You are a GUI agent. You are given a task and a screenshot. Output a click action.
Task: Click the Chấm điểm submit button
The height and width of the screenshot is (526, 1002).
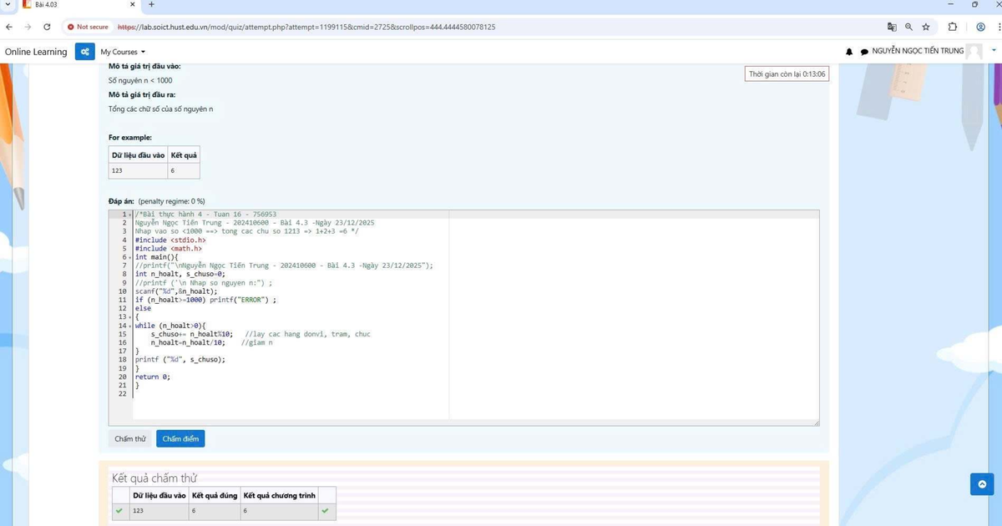[x=180, y=438]
